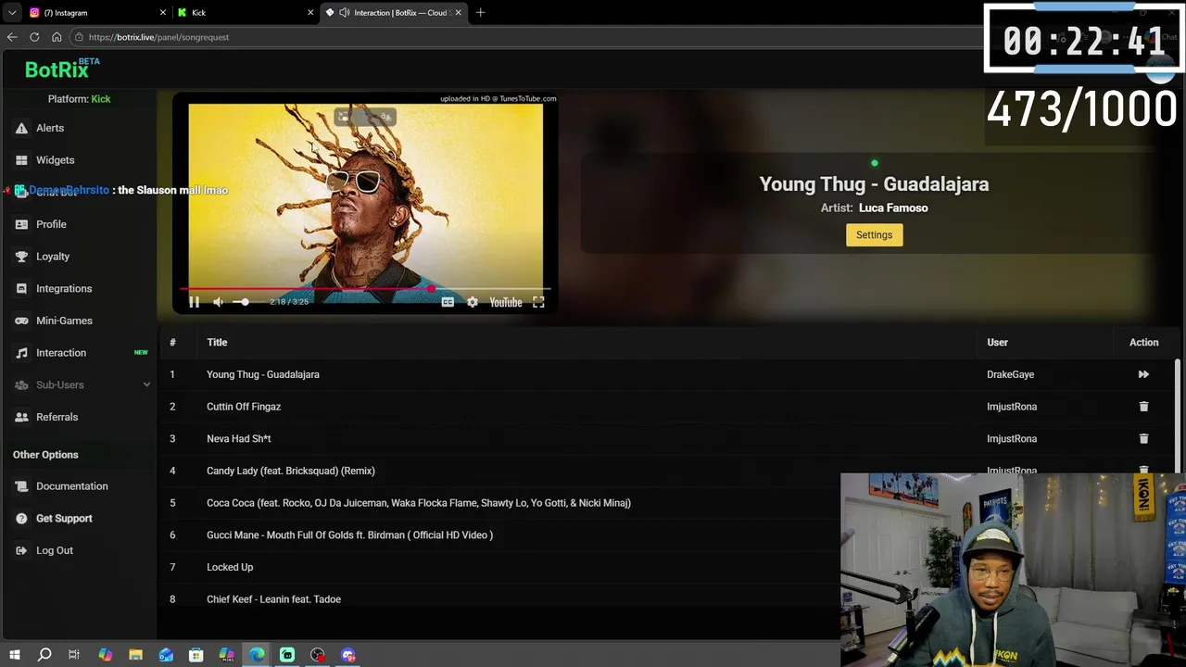Select Young Thug - Guadalajara queue row title
Image resolution: width=1186 pixels, height=667 pixels.
pyautogui.click(x=263, y=374)
